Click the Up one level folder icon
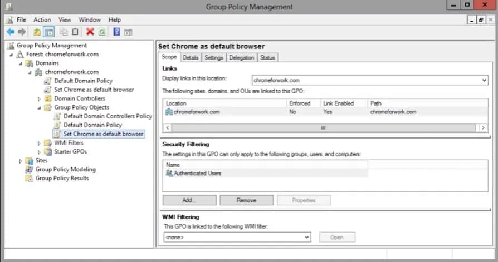Image resolution: width=498 pixels, height=262 pixels. pyautogui.click(x=37, y=32)
